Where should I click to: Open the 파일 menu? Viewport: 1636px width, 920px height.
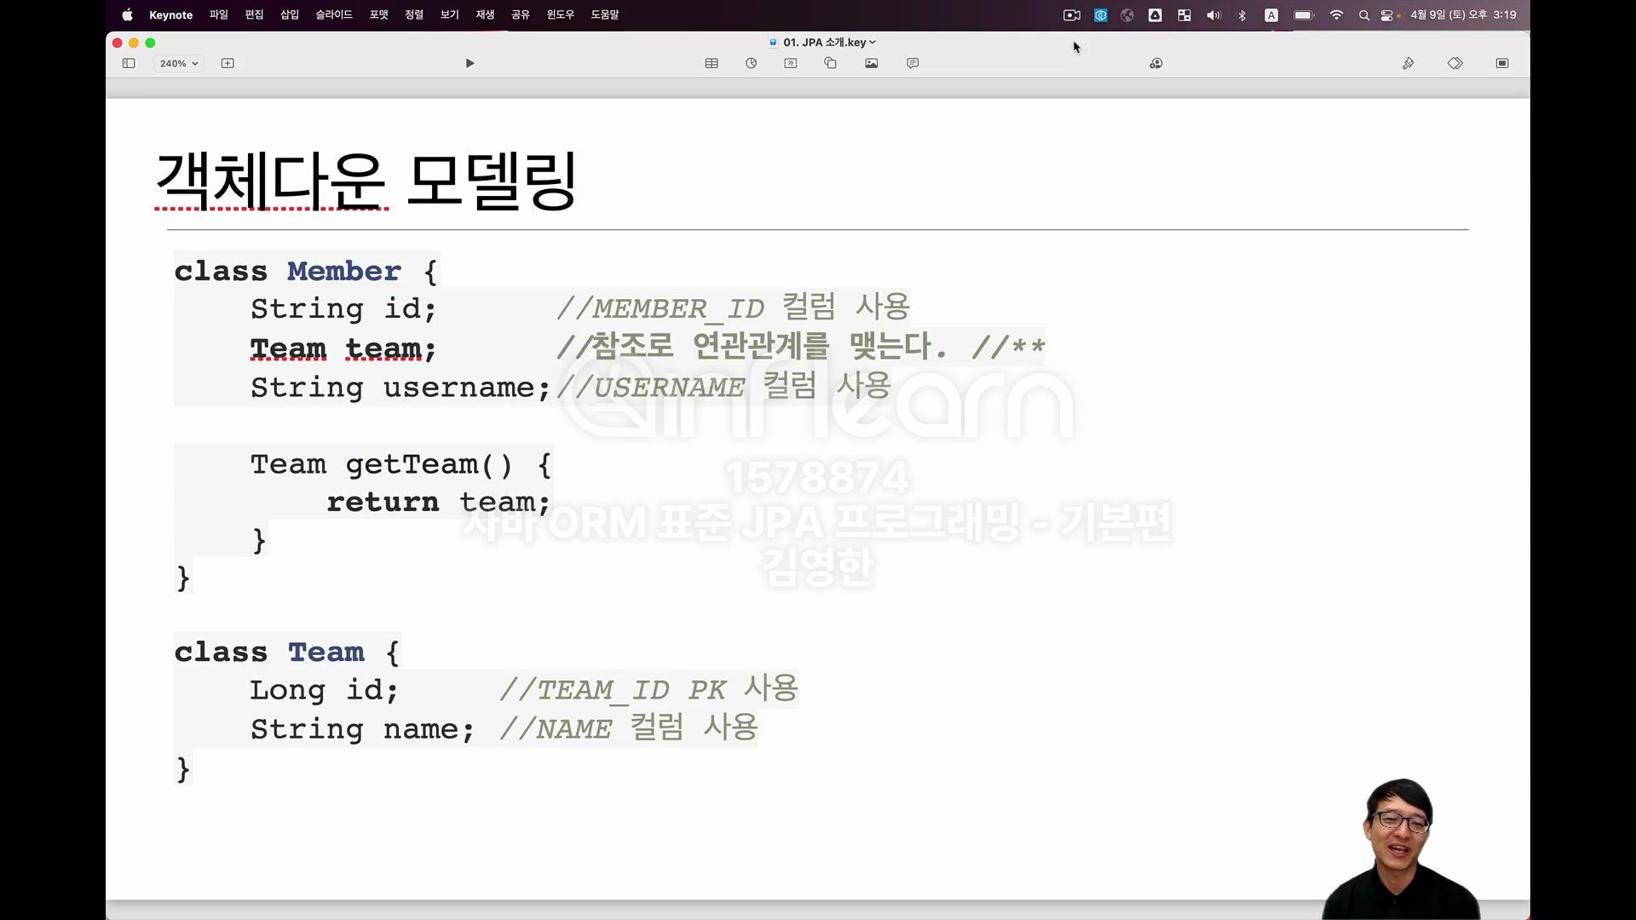click(x=218, y=14)
